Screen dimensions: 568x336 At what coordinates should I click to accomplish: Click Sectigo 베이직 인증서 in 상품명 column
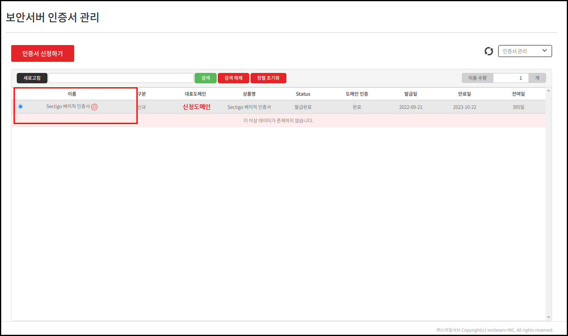(249, 107)
